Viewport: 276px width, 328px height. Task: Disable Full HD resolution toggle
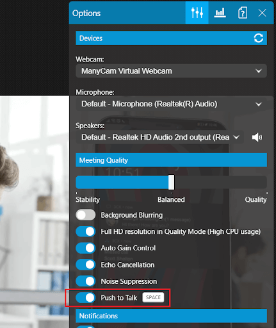click(x=86, y=231)
